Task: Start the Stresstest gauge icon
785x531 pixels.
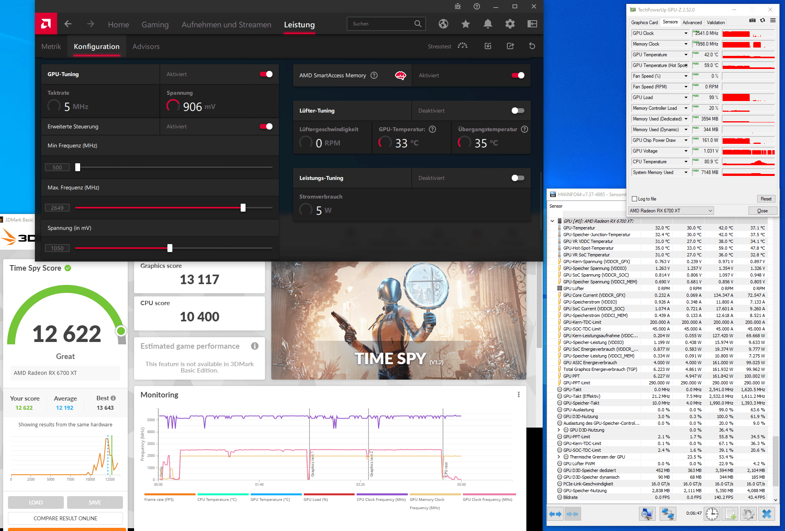Action: 463,46
